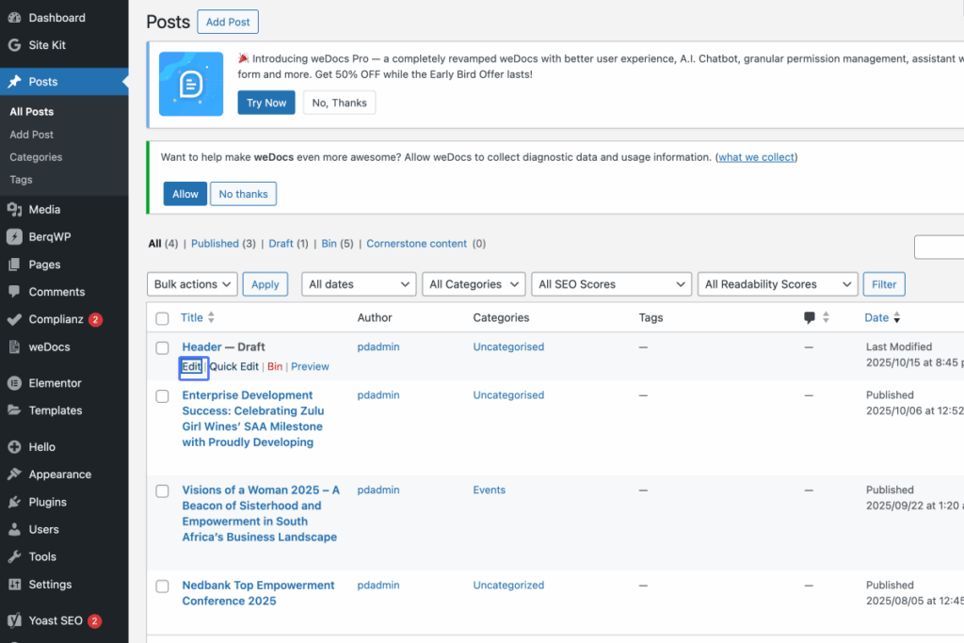Open All Posts submenu item
Screen dimensions: 964x643
(31, 112)
